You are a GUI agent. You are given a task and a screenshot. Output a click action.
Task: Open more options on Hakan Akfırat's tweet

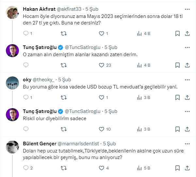point(187,9)
